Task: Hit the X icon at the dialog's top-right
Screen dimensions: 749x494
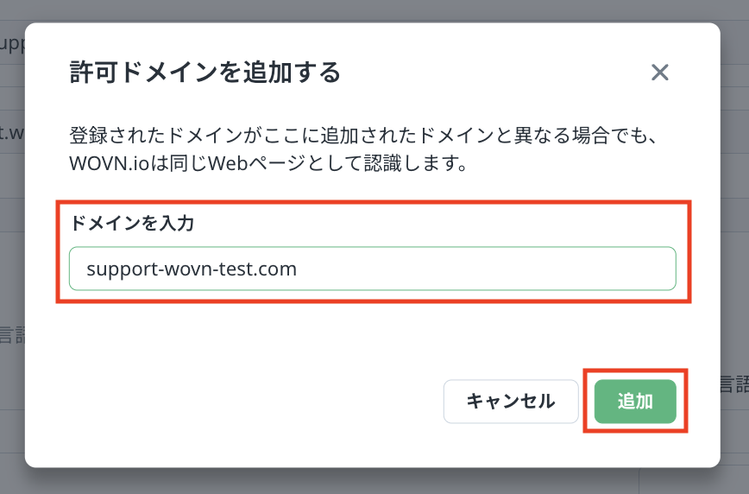Action: tap(660, 73)
